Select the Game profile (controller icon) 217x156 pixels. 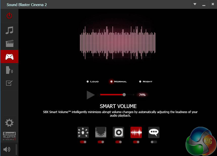9,57
